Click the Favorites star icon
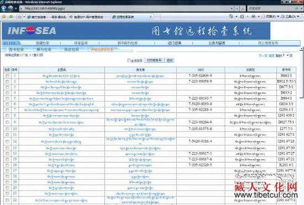 tap(4, 17)
